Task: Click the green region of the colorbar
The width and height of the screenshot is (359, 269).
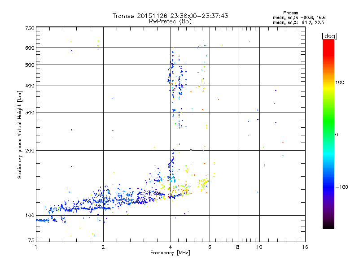Action: (x=328, y=119)
